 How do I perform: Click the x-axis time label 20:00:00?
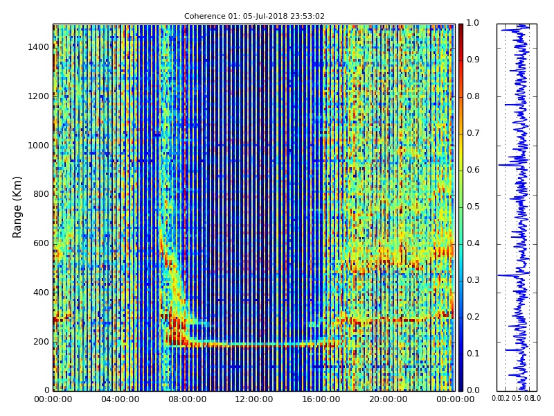[x=388, y=399]
